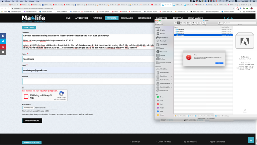Open the Window menu in menu bar
The height and width of the screenshot is (145, 257).
click(x=31, y=1)
